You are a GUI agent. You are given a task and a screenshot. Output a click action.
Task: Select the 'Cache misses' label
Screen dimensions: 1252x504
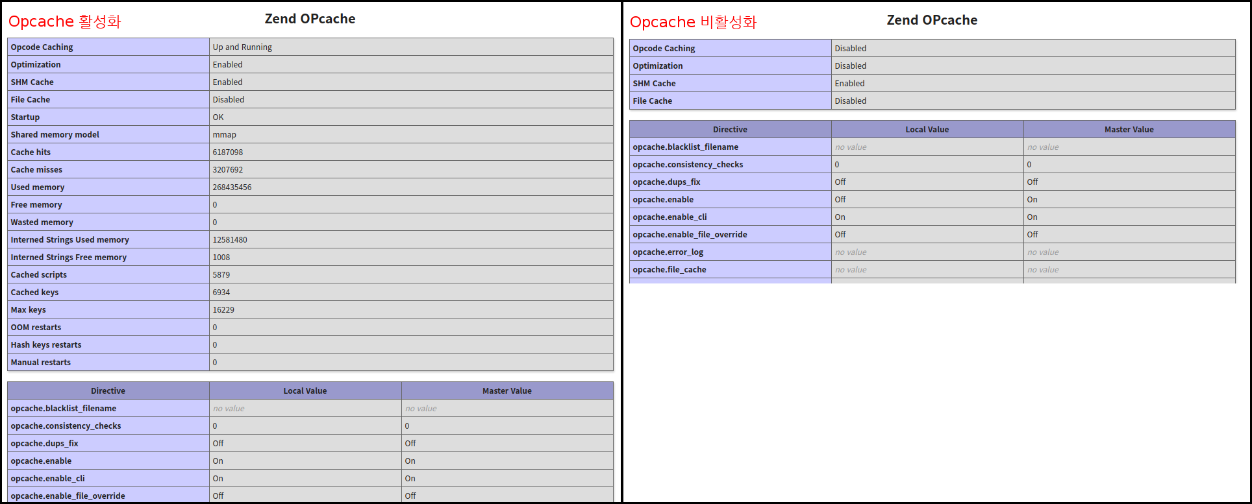36,169
